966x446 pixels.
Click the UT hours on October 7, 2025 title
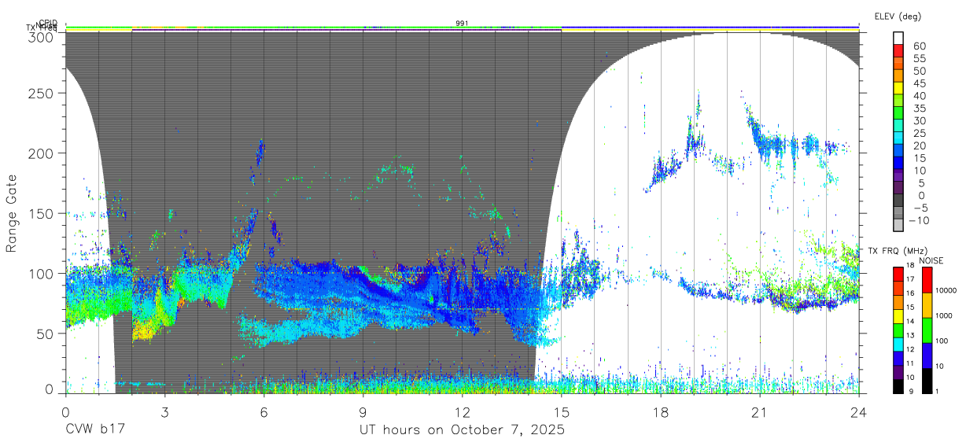[x=463, y=430]
